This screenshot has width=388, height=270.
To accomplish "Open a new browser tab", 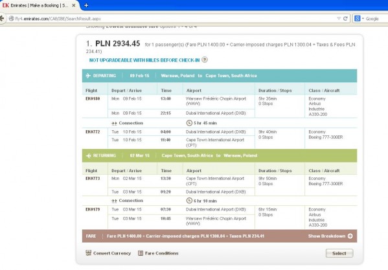I will pos(86,5).
